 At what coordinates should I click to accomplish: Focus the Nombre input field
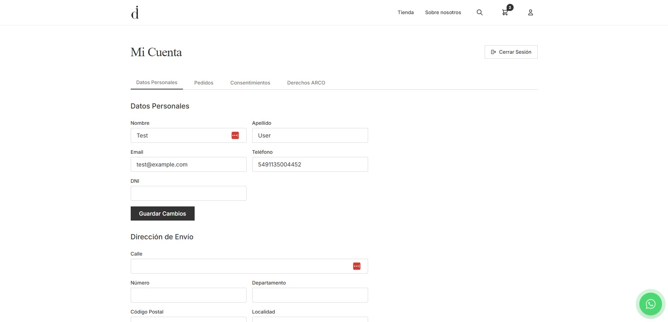pyautogui.click(x=188, y=135)
